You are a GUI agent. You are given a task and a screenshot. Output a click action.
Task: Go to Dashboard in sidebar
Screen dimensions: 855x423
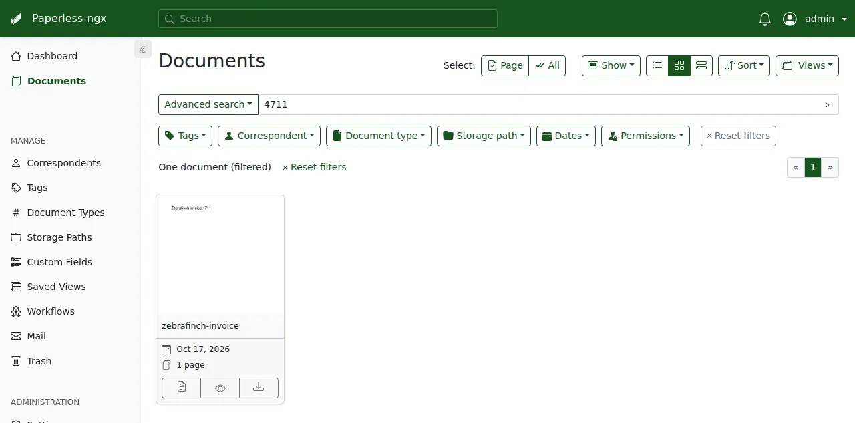52,56
